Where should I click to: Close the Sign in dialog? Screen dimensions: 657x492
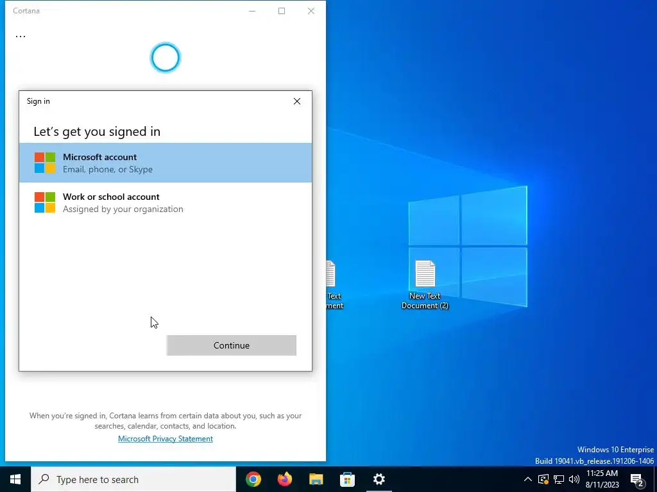click(x=297, y=101)
